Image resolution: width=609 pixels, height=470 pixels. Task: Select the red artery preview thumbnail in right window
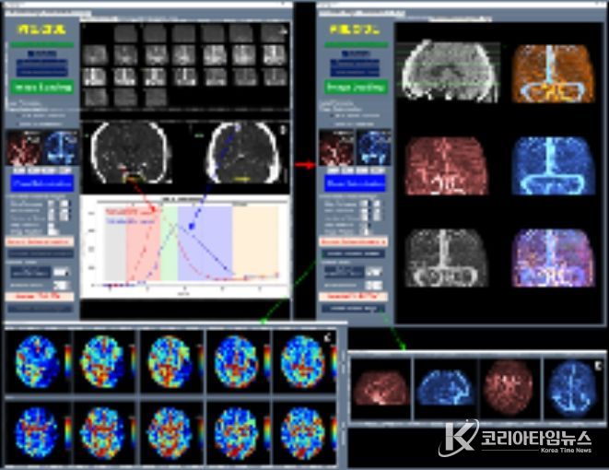pyautogui.click(x=338, y=147)
